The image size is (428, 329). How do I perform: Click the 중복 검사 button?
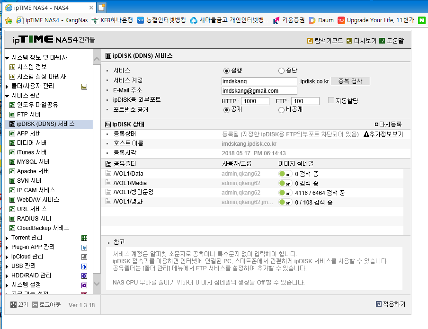coord(350,81)
